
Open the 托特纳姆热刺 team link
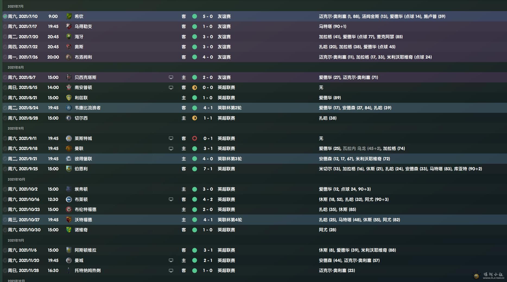88,271
